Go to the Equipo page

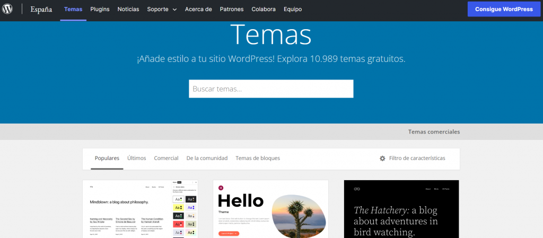click(x=293, y=10)
